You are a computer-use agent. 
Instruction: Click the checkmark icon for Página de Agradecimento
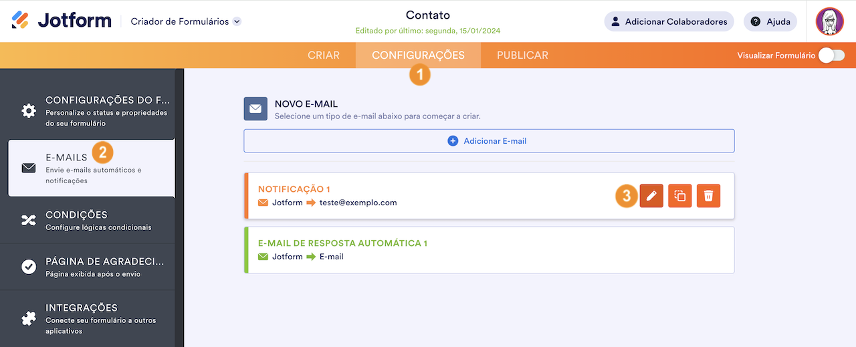[x=29, y=267]
